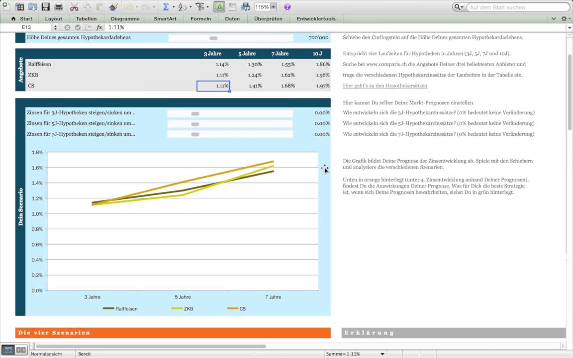
Task: Open the Undo history dropdown arrow
Action: click(137, 7)
